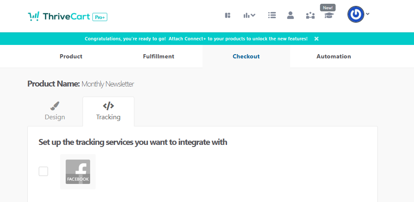Open the graduation cap learning icon

click(329, 16)
